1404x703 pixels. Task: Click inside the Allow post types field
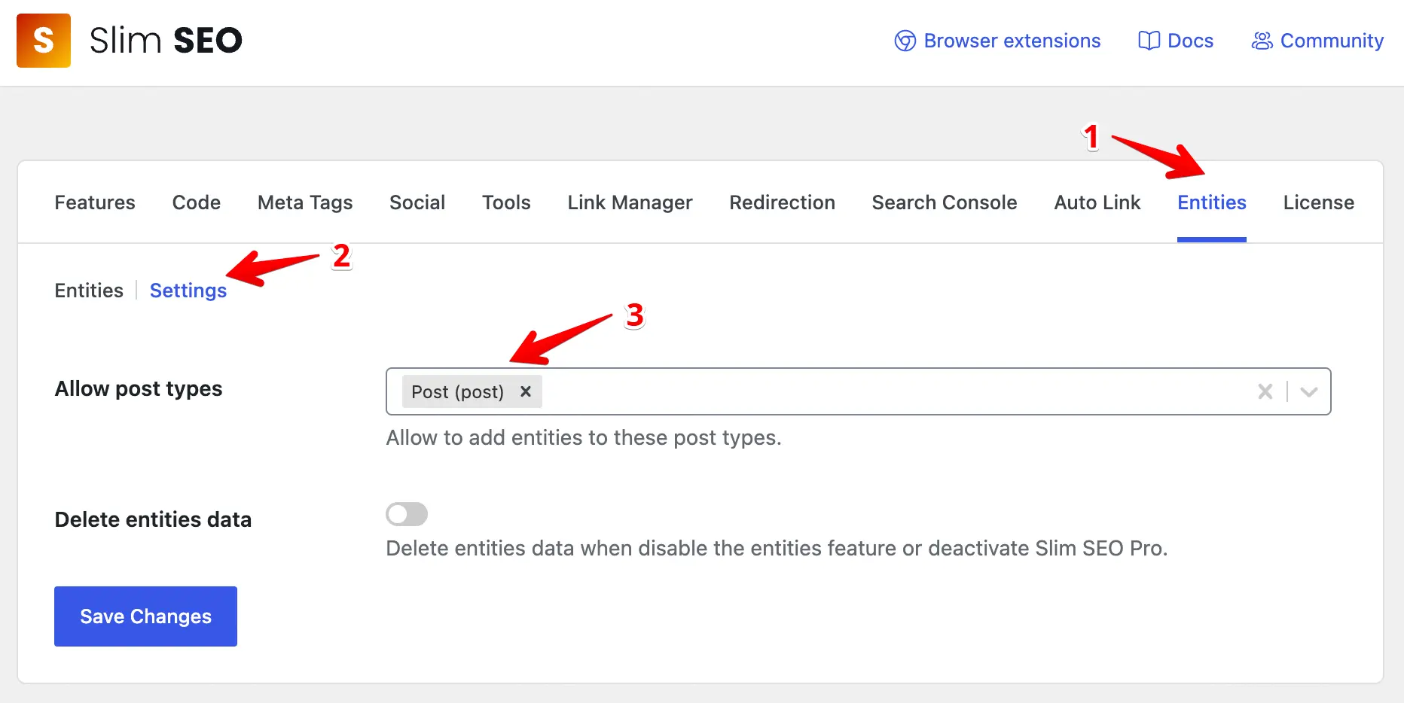tap(859, 391)
